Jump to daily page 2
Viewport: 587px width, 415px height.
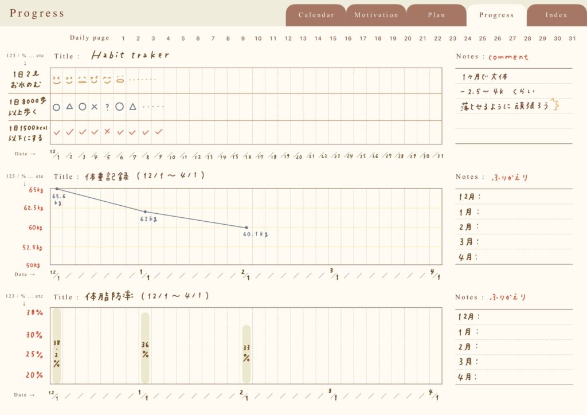coord(138,38)
